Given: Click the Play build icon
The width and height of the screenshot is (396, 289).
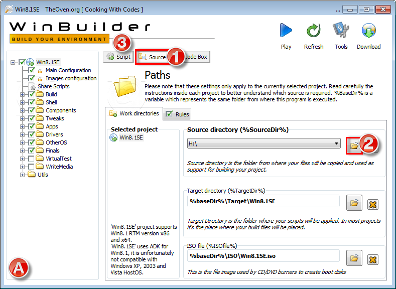Looking at the screenshot, I should (286, 31).
